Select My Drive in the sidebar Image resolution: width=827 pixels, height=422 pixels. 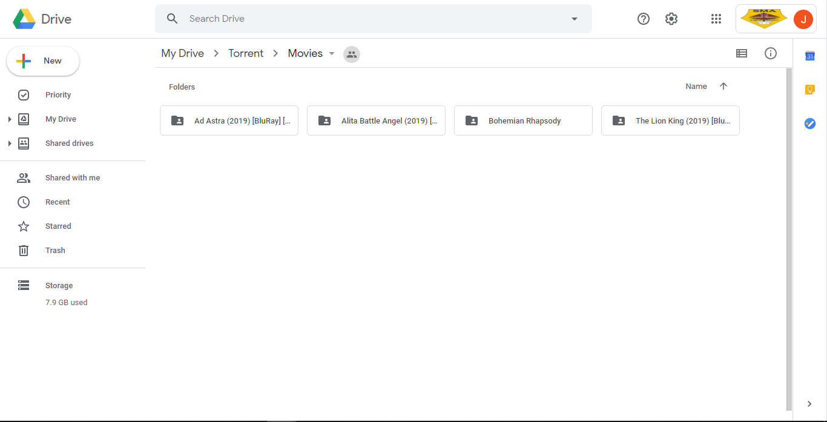61,119
